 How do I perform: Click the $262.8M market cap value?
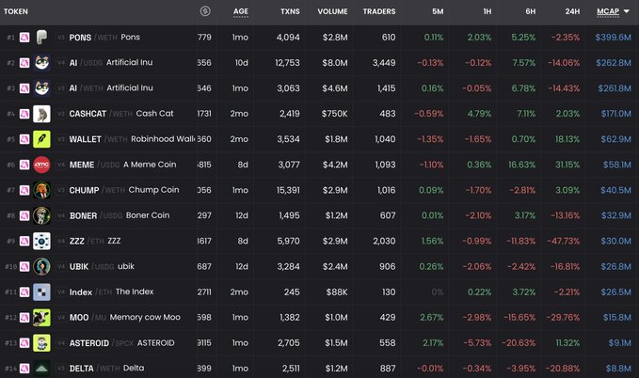[x=614, y=63]
